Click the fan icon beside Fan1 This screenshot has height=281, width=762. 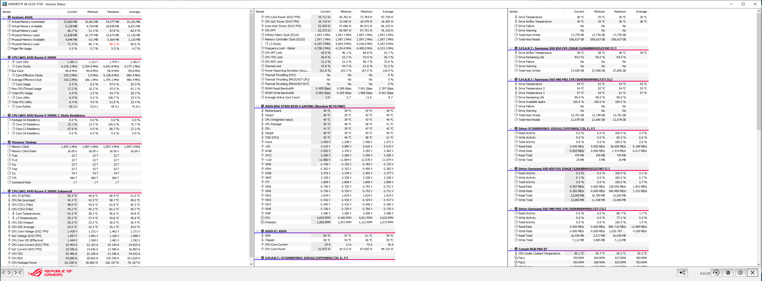pos(516,258)
